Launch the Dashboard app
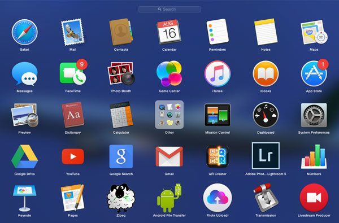 pos(266,115)
